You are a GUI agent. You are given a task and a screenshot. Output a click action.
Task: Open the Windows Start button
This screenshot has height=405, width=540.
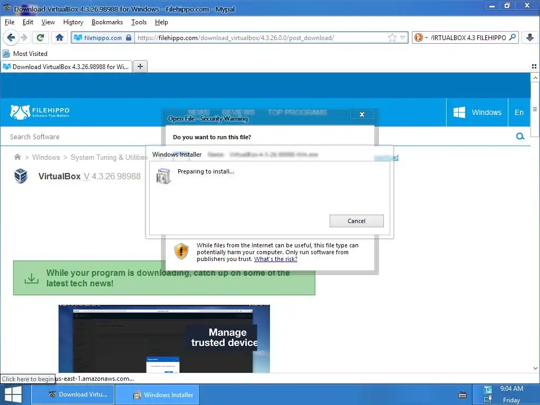tap(13, 394)
